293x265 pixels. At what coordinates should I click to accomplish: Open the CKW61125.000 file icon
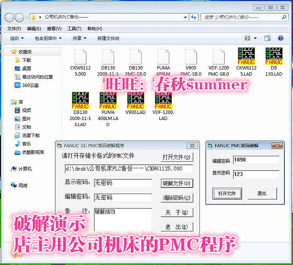coord(80,57)
